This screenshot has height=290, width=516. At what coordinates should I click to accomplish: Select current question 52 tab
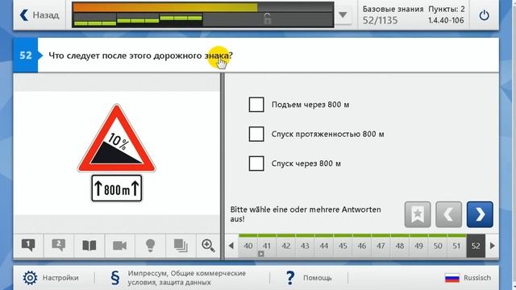click(x=476, y=246)
